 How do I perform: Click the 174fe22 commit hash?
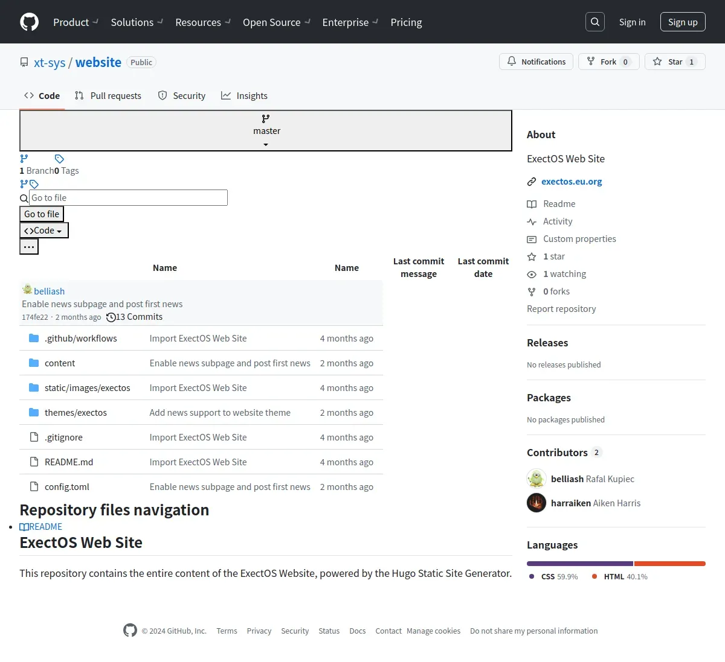pos(35,317)
